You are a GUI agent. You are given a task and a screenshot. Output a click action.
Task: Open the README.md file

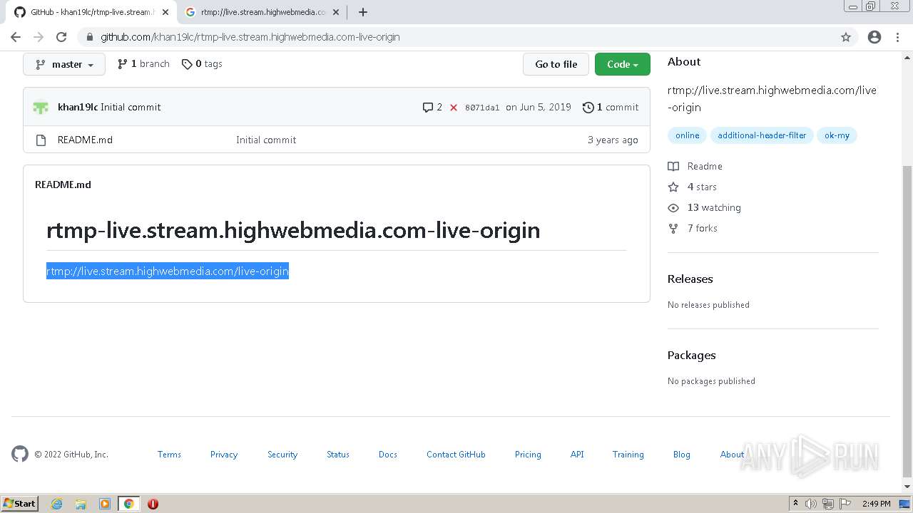click(85, 140)
